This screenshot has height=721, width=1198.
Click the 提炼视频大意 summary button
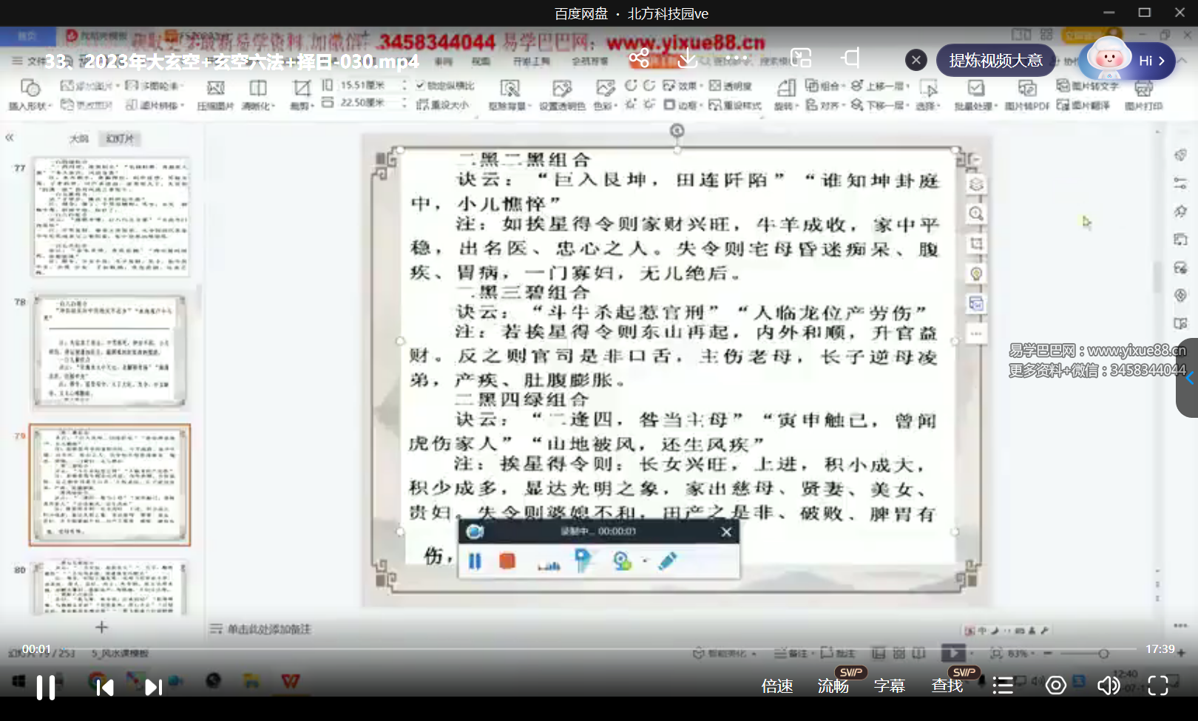click(x=995, y=61)
